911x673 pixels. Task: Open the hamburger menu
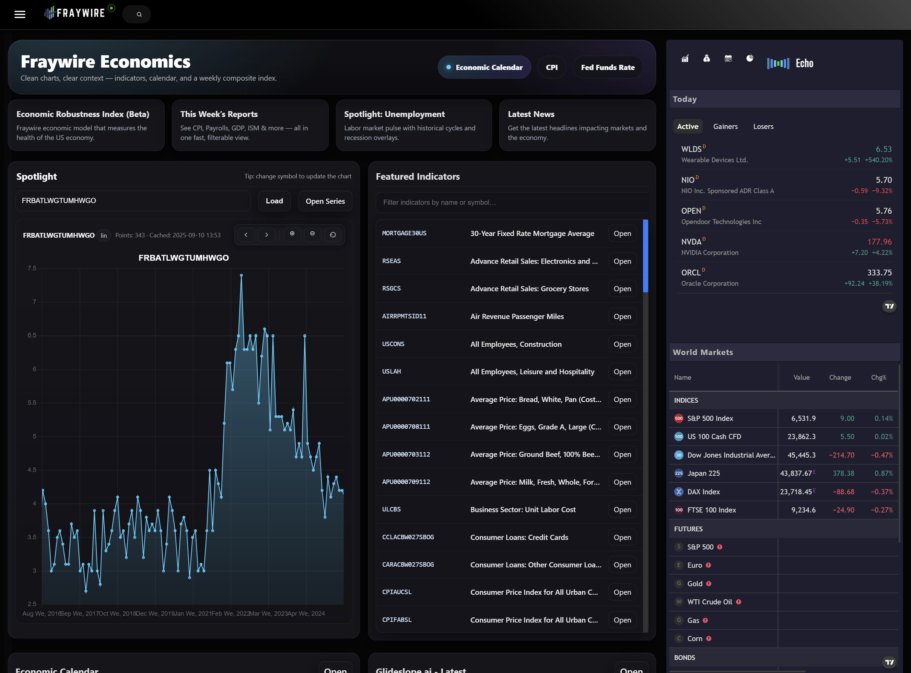click(x=20, y=14)
